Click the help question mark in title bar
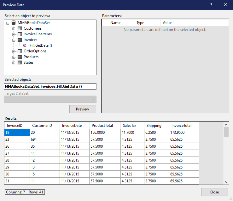The image size is (233, 201). 211,5
